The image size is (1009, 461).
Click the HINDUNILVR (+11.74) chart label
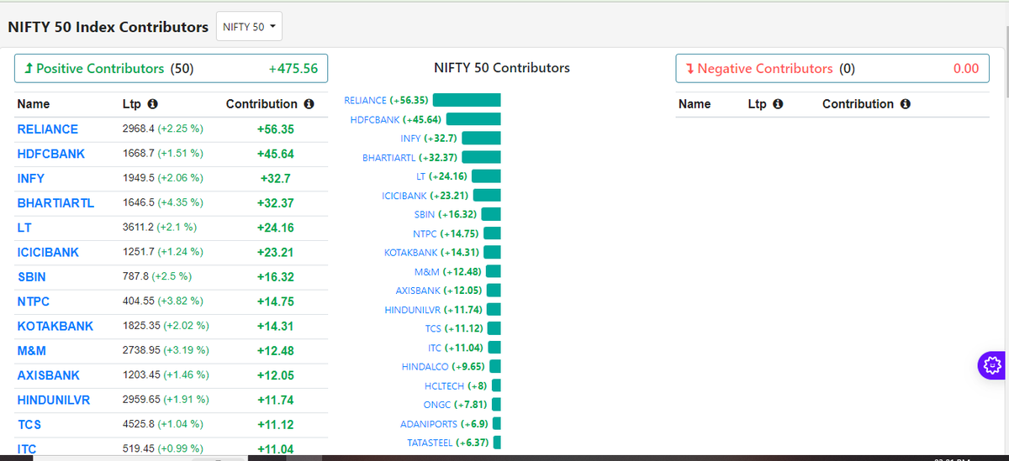click(434, 310)
